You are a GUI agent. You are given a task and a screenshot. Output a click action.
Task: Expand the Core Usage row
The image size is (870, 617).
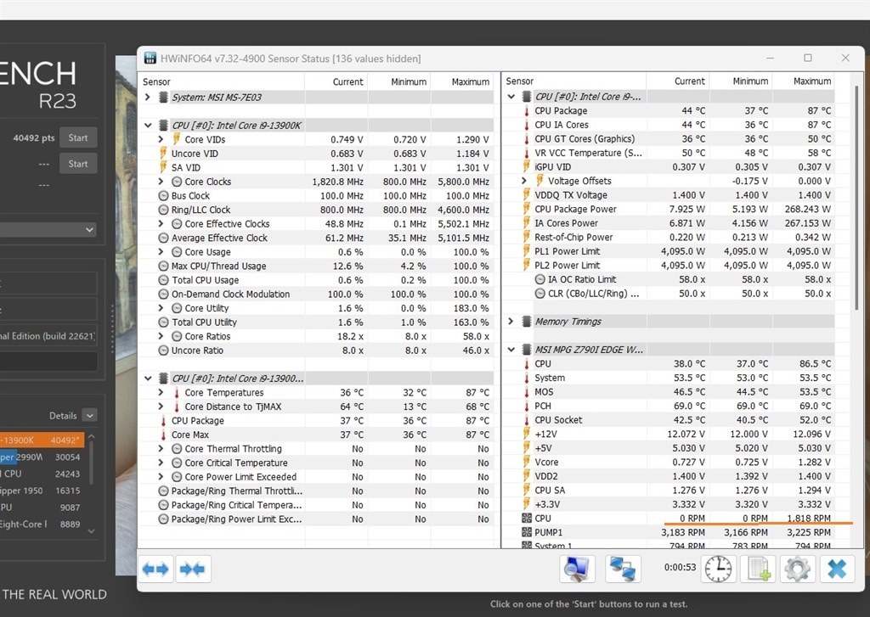(x=161, y=252)
